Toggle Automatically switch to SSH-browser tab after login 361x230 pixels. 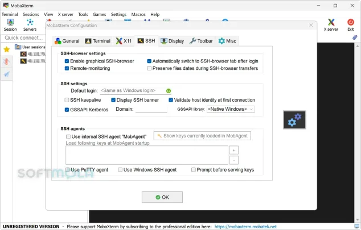149,61
